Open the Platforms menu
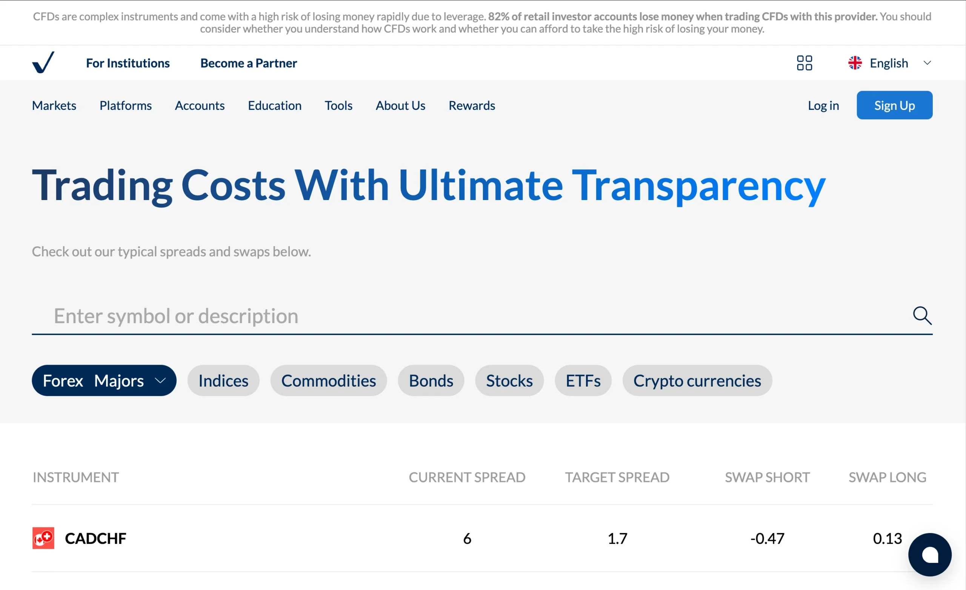The image size is (966, 590). [125, 106]
